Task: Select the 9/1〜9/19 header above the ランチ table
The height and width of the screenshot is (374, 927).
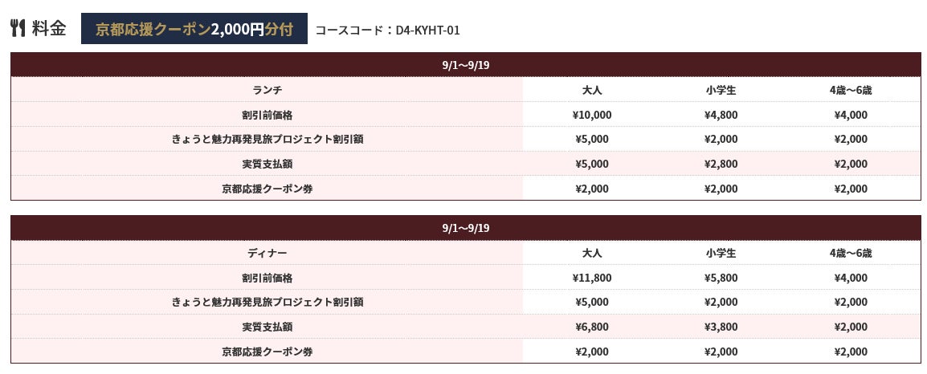Action: coord(465,65)
